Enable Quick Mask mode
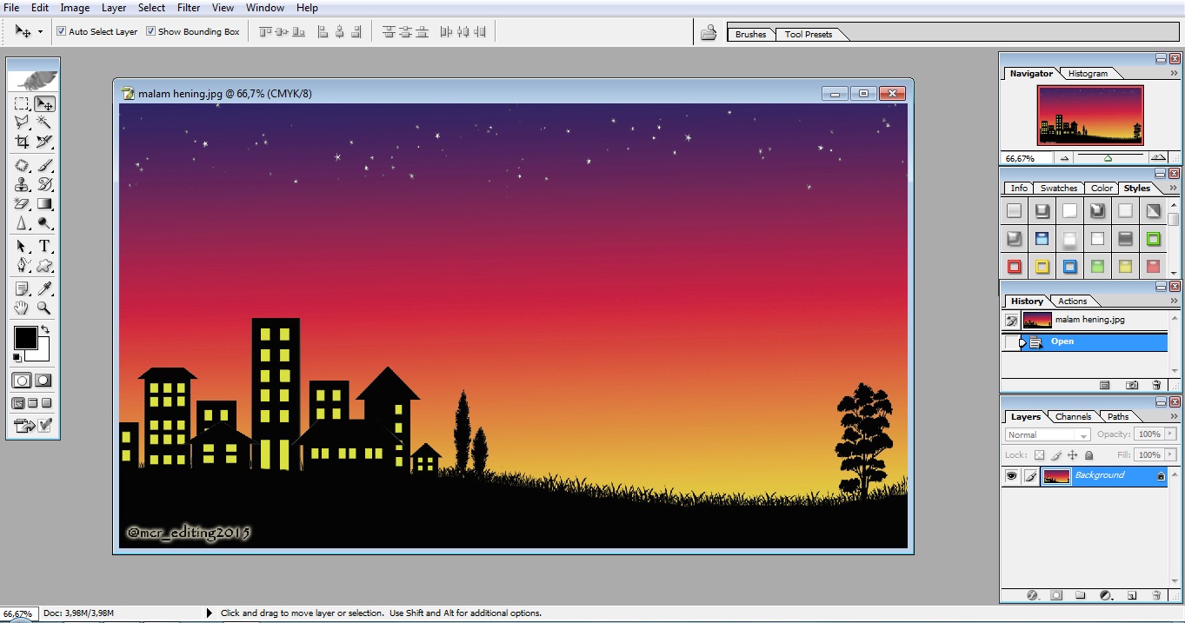 (43, 381)
